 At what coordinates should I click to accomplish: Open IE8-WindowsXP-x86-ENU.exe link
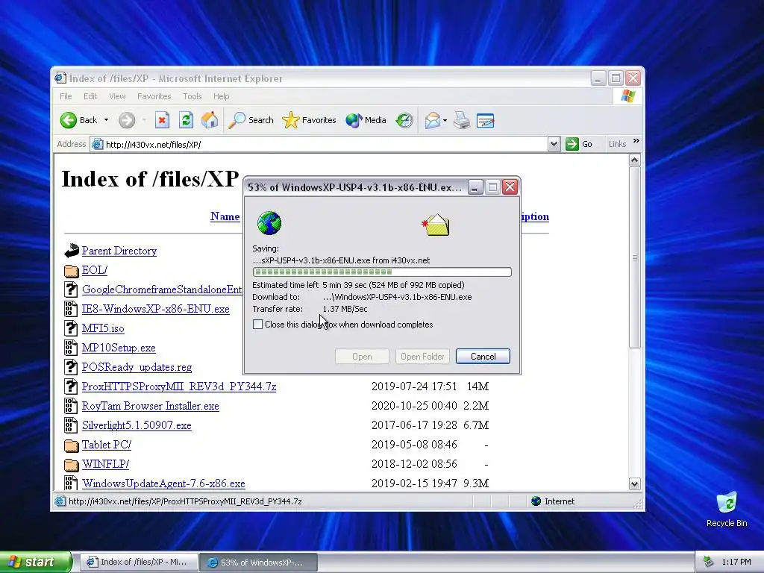pos(155,309)
